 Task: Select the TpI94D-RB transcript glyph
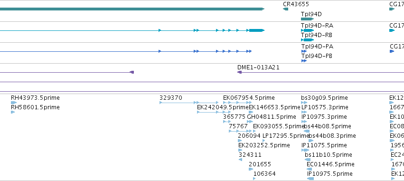tap(307, 40)
